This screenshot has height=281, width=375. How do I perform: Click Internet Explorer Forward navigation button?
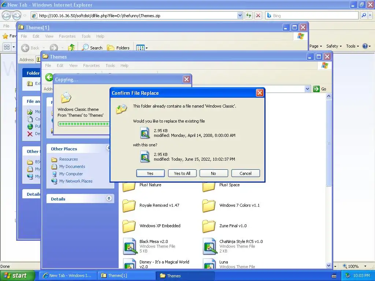pyautogui.click(x=16, y=15)
